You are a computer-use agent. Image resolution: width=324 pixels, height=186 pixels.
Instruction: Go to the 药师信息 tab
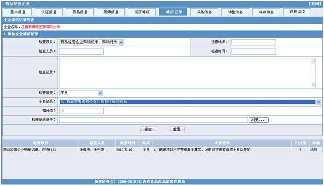(x=111, y=12)
